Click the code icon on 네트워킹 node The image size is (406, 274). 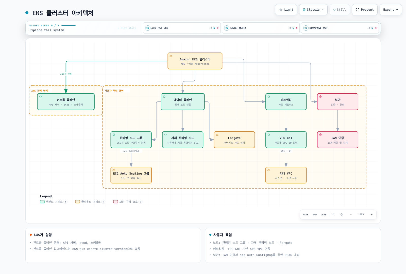click(269, 97)
